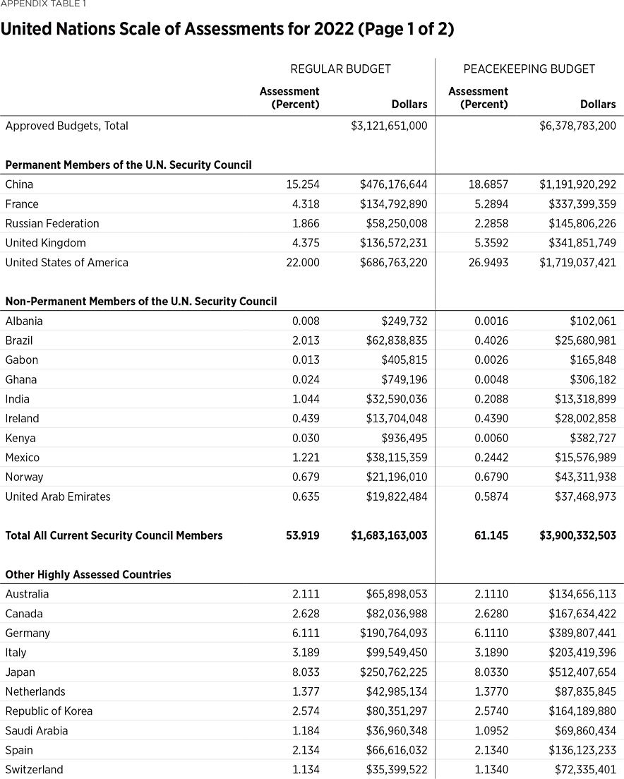Screen dimensions: 624x779
Task: Select the Russian Federation row label
Action: (52, 223)
